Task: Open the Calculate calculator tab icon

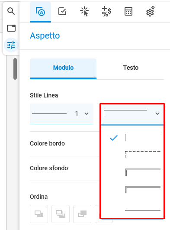Action: coord(128,11)
